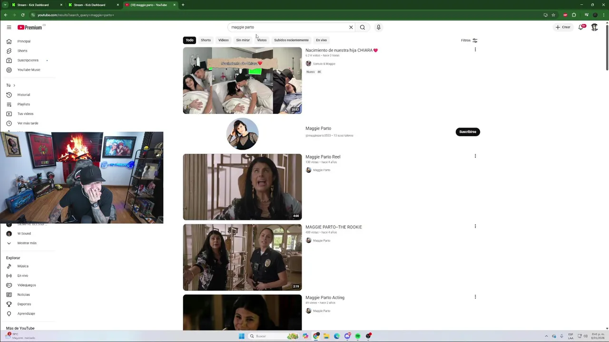Open the account avatar menu

[595, 27]
